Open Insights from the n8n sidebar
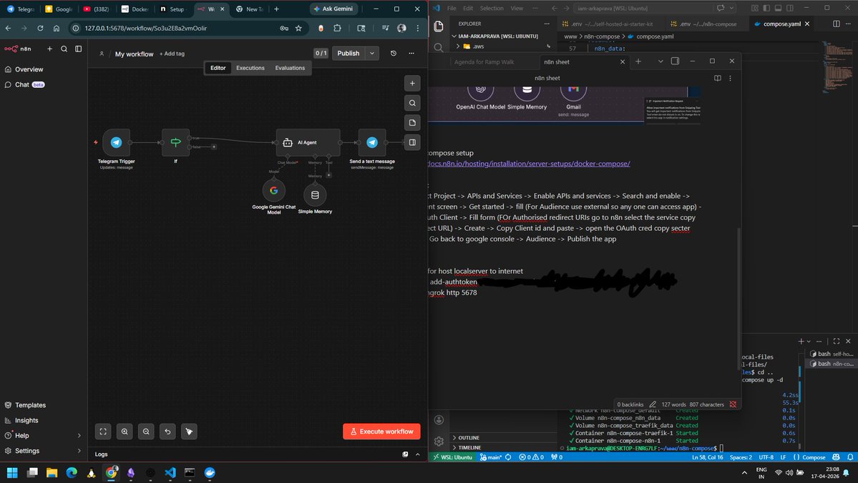 (26, 420)
